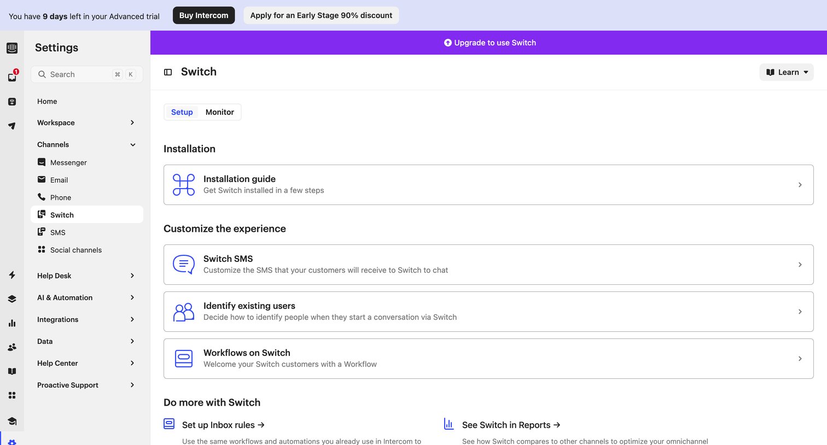Image resolution: width=827 pixels, height=445 pixels.
Task: Click the Phone handset icon
Action: (x=42, y=197)
